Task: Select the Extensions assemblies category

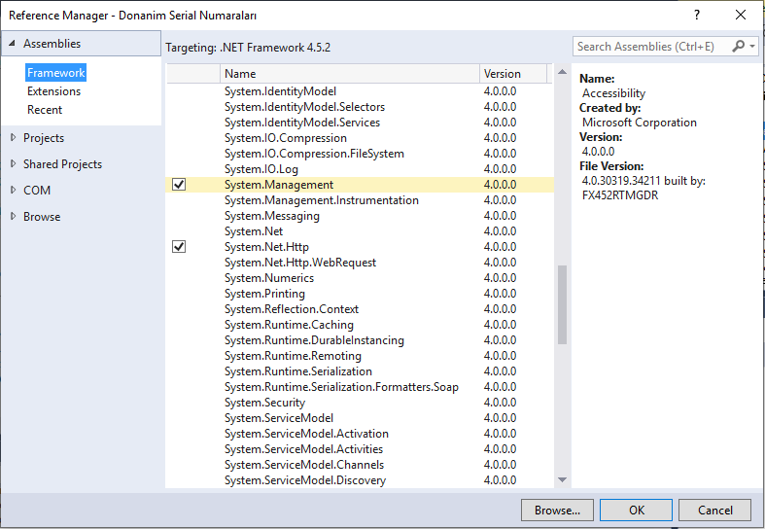Action: coord(53,91)
